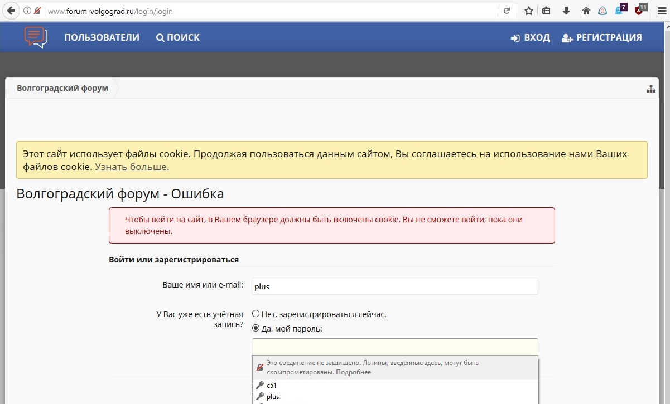Click the forum speech-bubble logo
The image size is (670, 404).
click(x=36, y=37)
